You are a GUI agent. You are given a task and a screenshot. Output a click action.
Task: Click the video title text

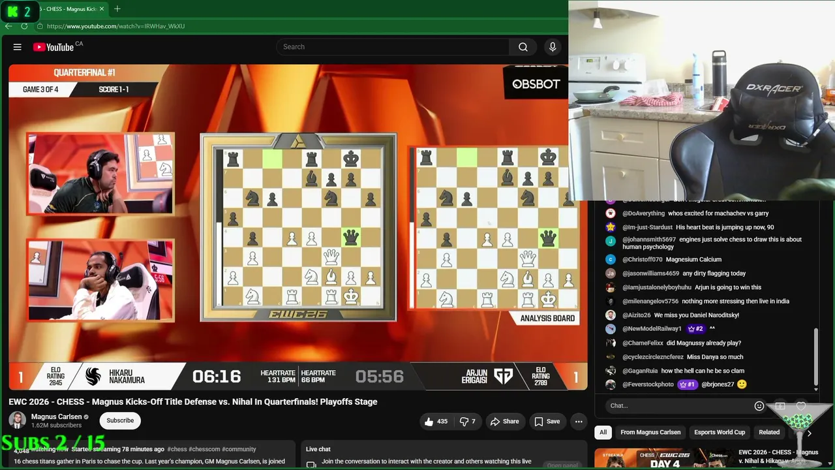(x=193, y=401)
